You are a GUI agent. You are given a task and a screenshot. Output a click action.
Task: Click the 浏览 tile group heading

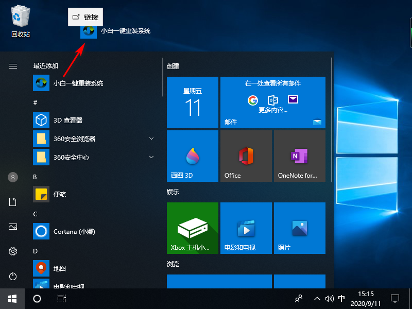coord(173,264)
